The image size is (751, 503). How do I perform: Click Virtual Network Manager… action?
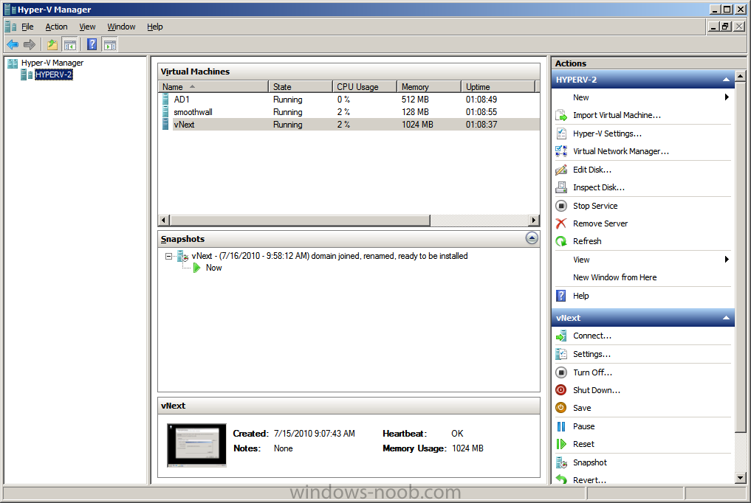coord(621,151)
